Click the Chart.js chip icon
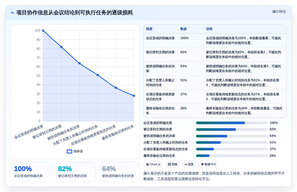The height and width of the screenshot is (192, 297). 147,164
